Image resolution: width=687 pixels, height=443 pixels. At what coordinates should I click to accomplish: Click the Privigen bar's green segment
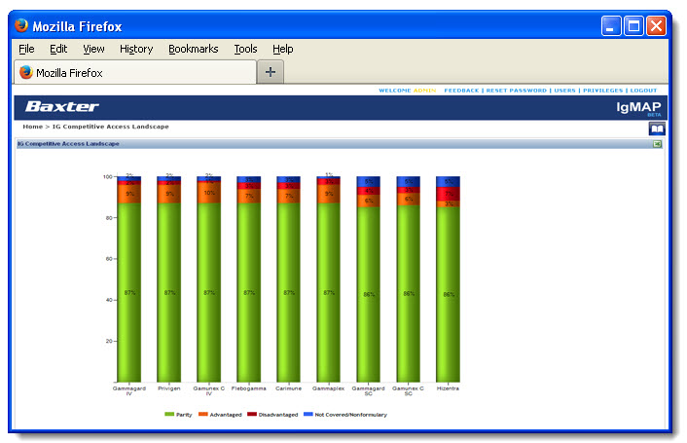pos(169,292)
